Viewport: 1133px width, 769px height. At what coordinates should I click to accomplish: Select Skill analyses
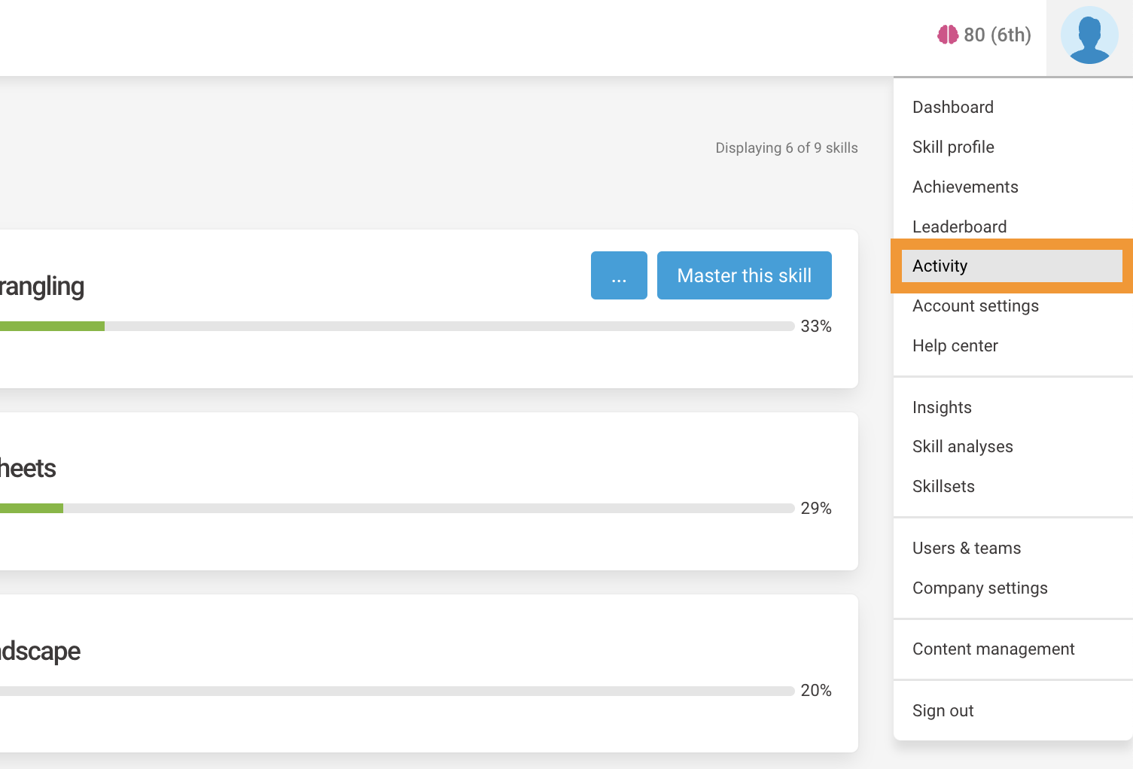(x=963, y=446)
